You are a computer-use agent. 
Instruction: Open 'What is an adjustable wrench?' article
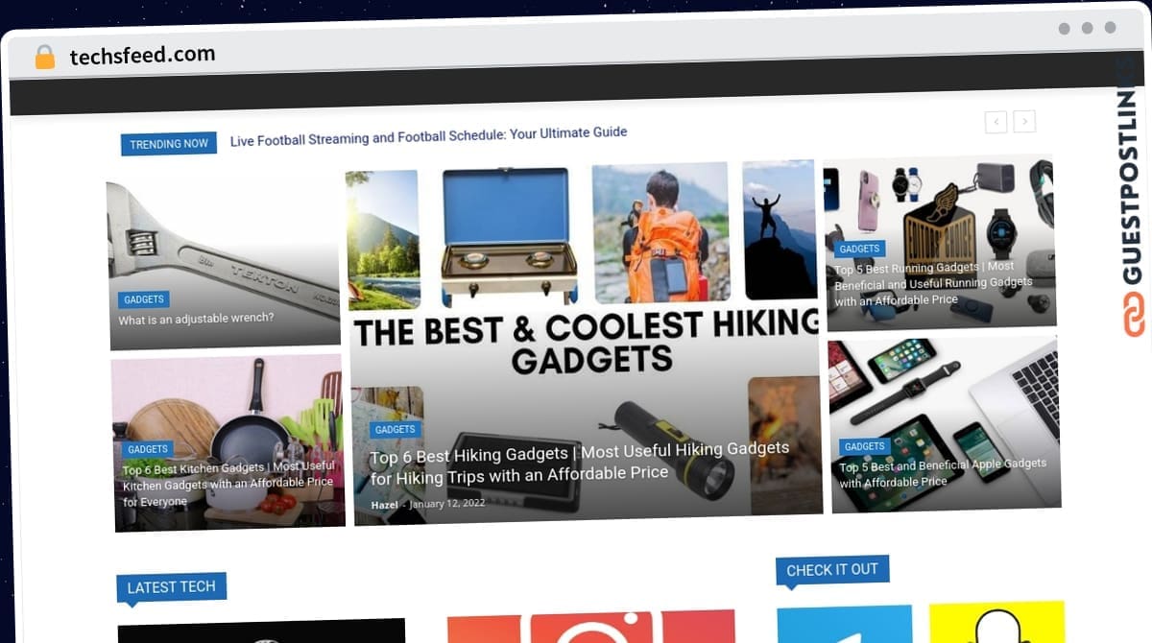196,319
